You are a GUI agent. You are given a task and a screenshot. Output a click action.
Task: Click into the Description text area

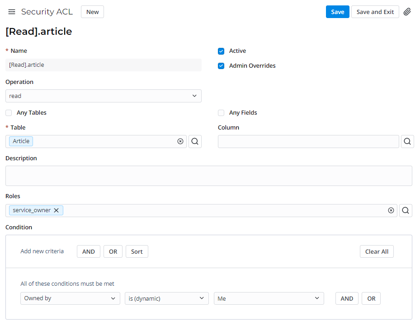coord(208,176)
